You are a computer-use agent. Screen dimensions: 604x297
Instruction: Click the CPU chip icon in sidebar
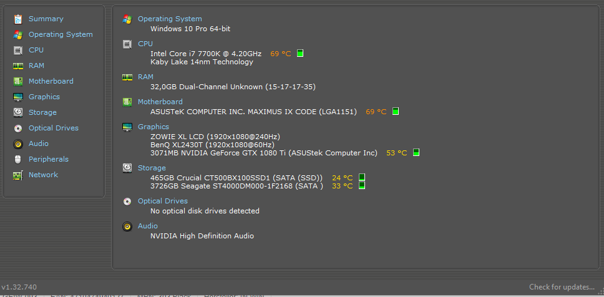[x=17, y=50]
